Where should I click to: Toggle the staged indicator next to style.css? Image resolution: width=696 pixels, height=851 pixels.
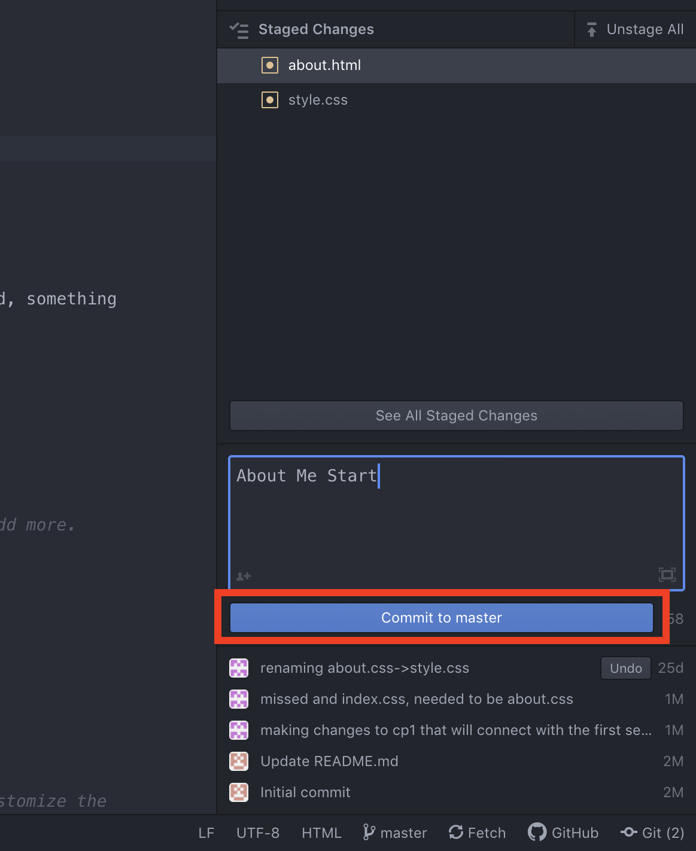(270, 100)
